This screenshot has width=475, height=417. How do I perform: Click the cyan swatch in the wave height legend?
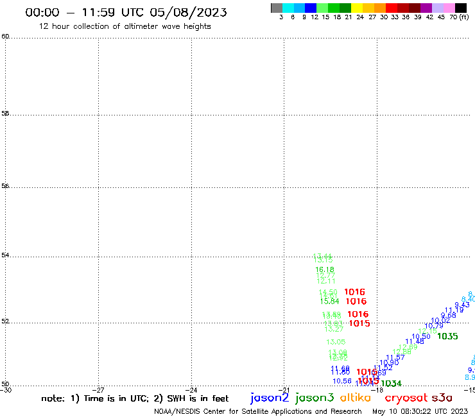[x=288, y=8]
